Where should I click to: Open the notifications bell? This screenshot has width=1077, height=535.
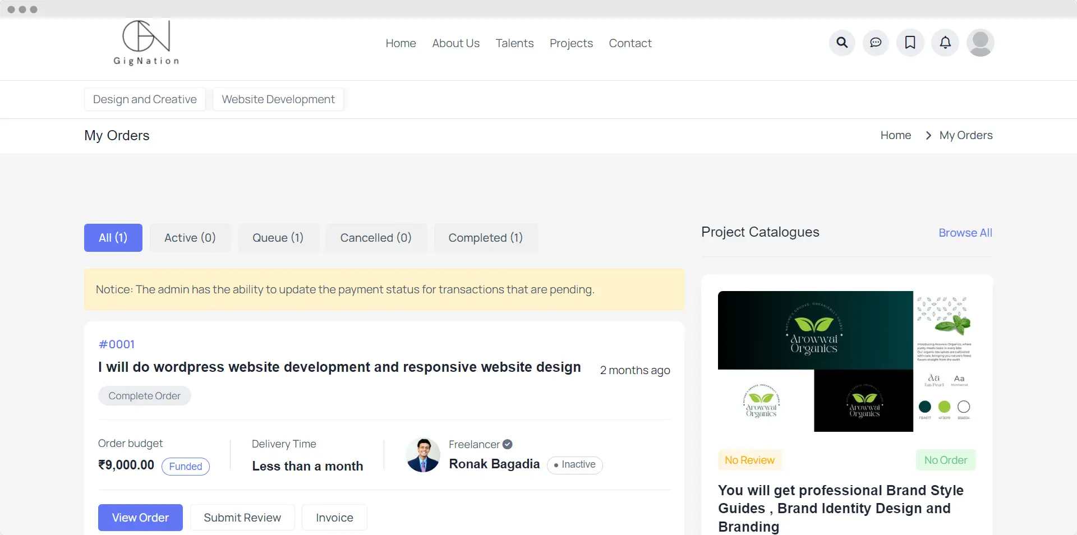pyautogui.click(x=945, y=43)
